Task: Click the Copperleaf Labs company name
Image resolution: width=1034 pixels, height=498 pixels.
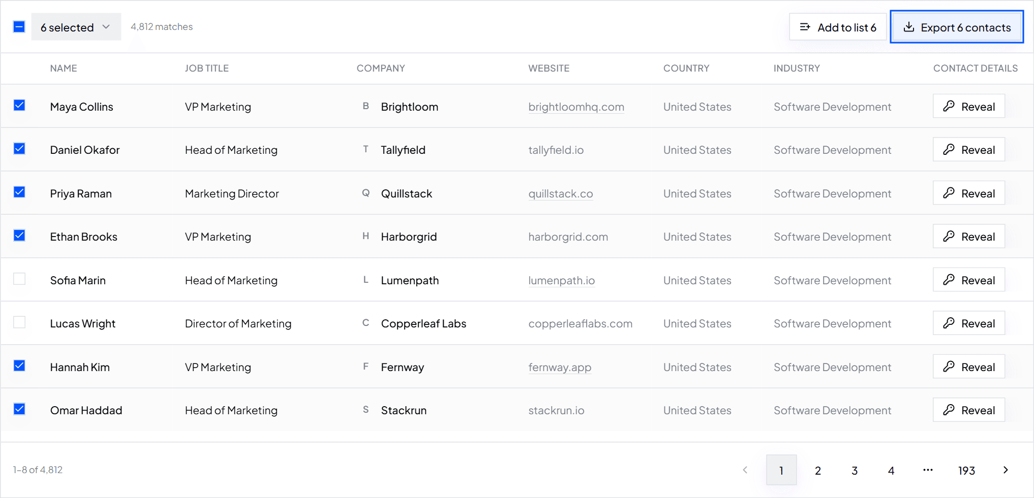Action: coord(423,323)
